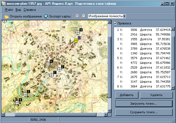
Task: Select point 7 X value 2675
Action: click(134, 77)
